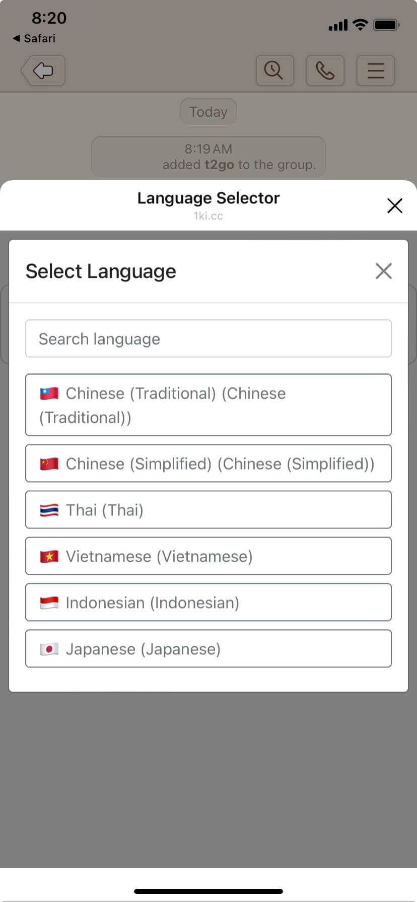Choose Indonesian from the list
Screen dimensions: 417x902
[208, 603]
